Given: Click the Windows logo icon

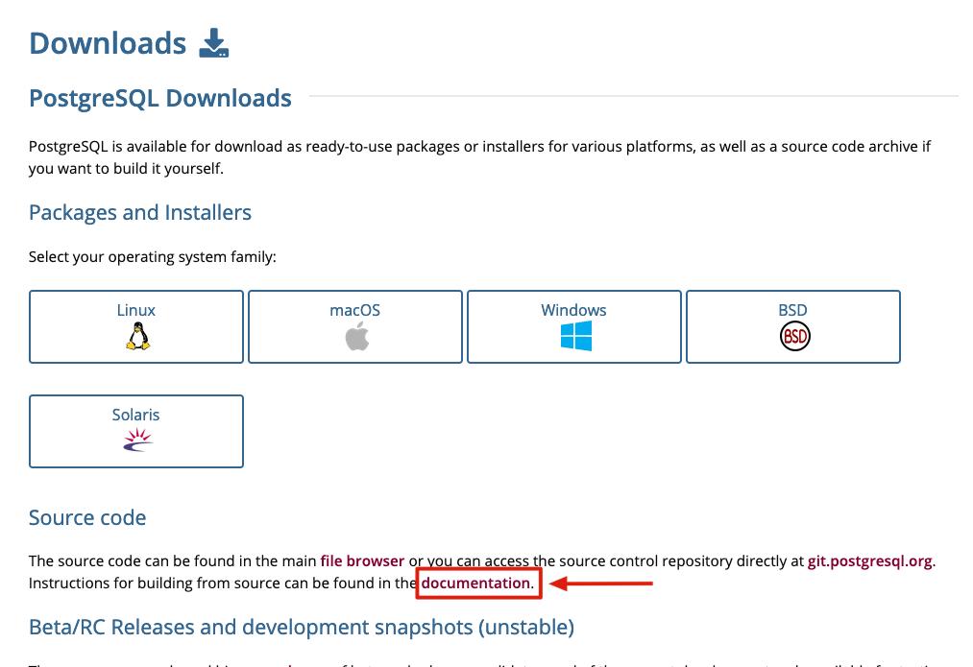Looking at the screenshot, I should click(576, 336).
